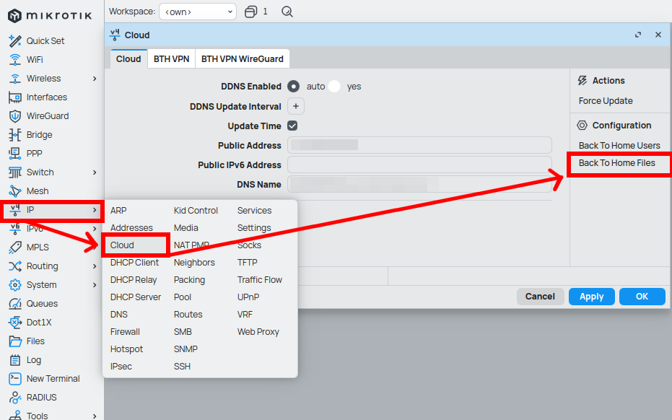
Task: Choose Services in the IP submenu
Action: [254, 211]
